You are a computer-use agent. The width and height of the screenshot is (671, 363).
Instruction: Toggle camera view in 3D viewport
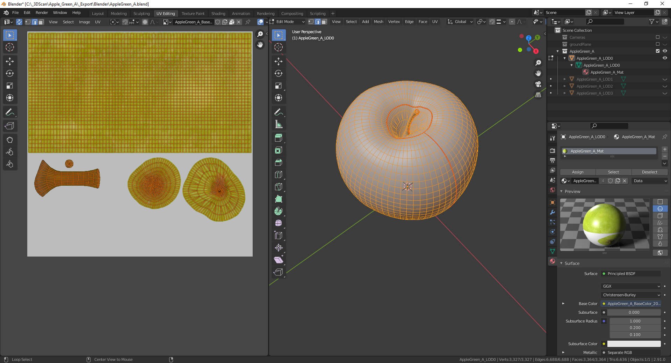tap(538, 84)
